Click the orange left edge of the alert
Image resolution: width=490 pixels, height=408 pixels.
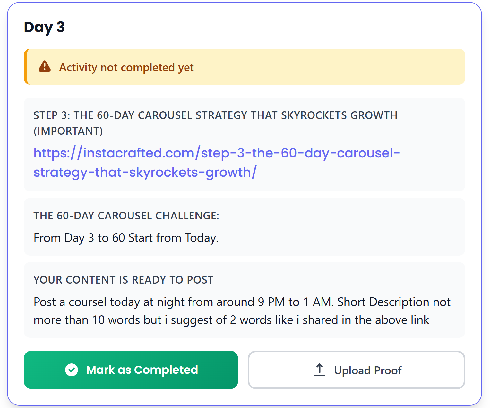tap(25, 67)
